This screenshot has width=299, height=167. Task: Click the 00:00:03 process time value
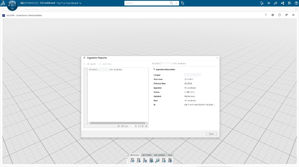coord(188,84)
